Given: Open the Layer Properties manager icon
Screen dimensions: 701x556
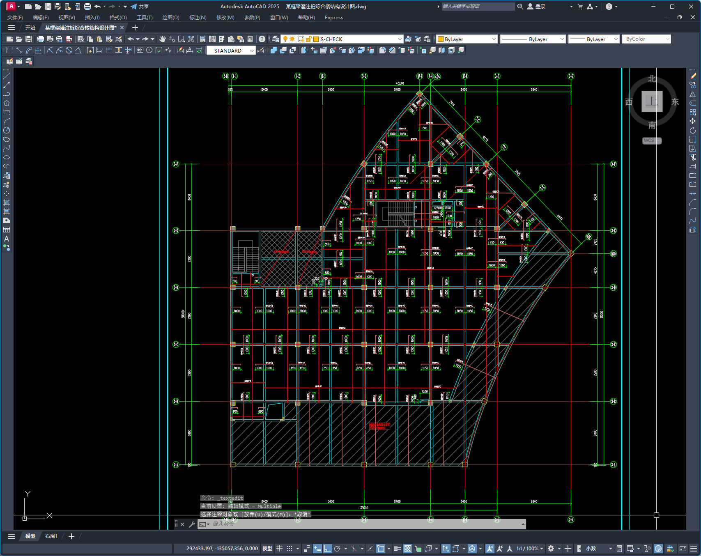Looking at the screenshot, I should pyautogui.click(x=276, y=39).
